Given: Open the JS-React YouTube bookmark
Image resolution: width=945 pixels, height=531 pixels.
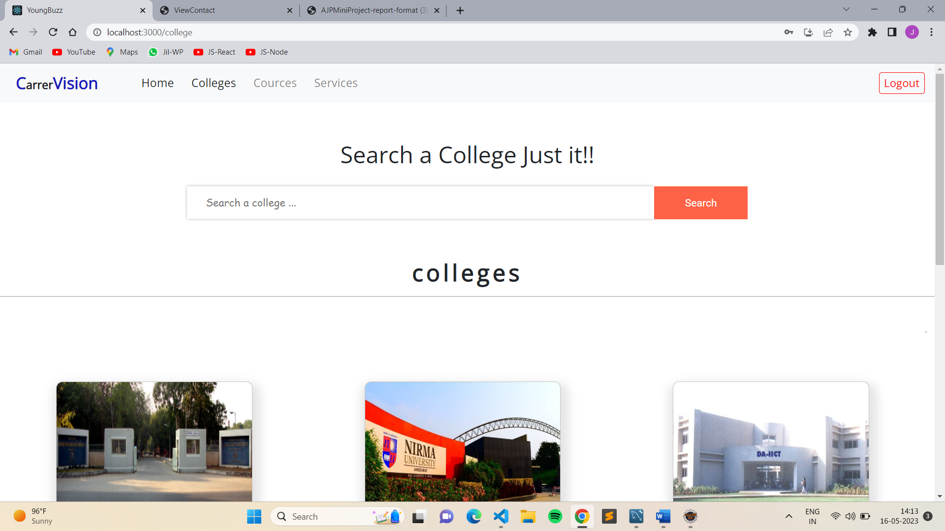Looking at the screenshot, I should point(214,52).
